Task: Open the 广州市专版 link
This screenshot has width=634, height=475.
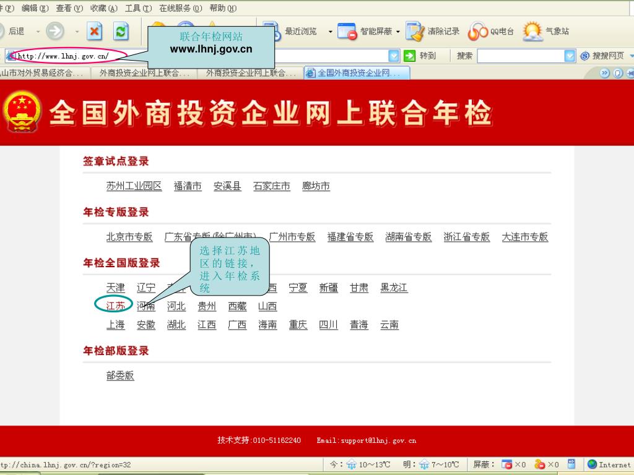Action: 292,237
